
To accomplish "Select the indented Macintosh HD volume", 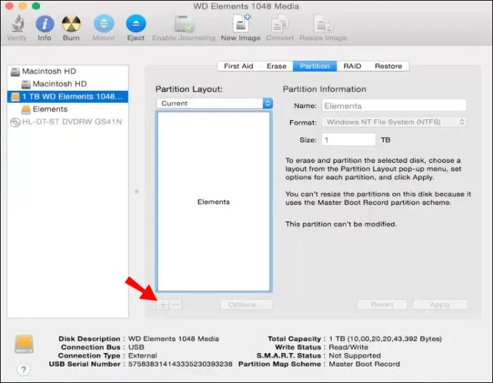I will coord(68,84).
